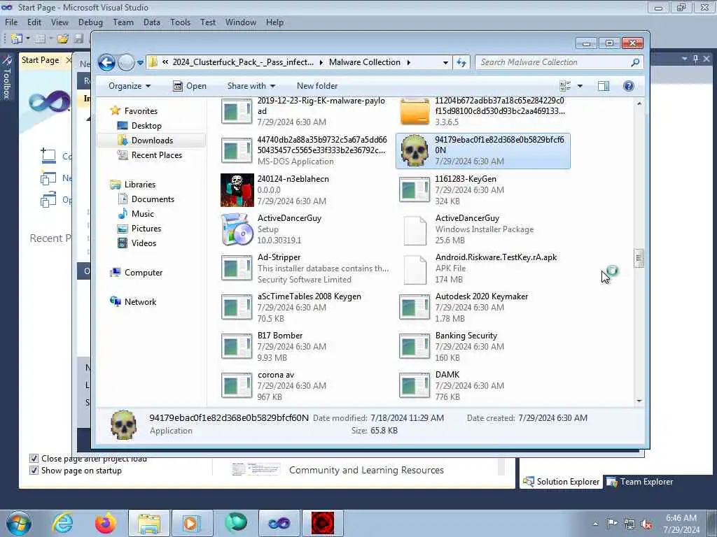Select the orange folder icon 3.3.6.5 file
The height and width of the screenshot is (537, 717).
coord(415,111)
